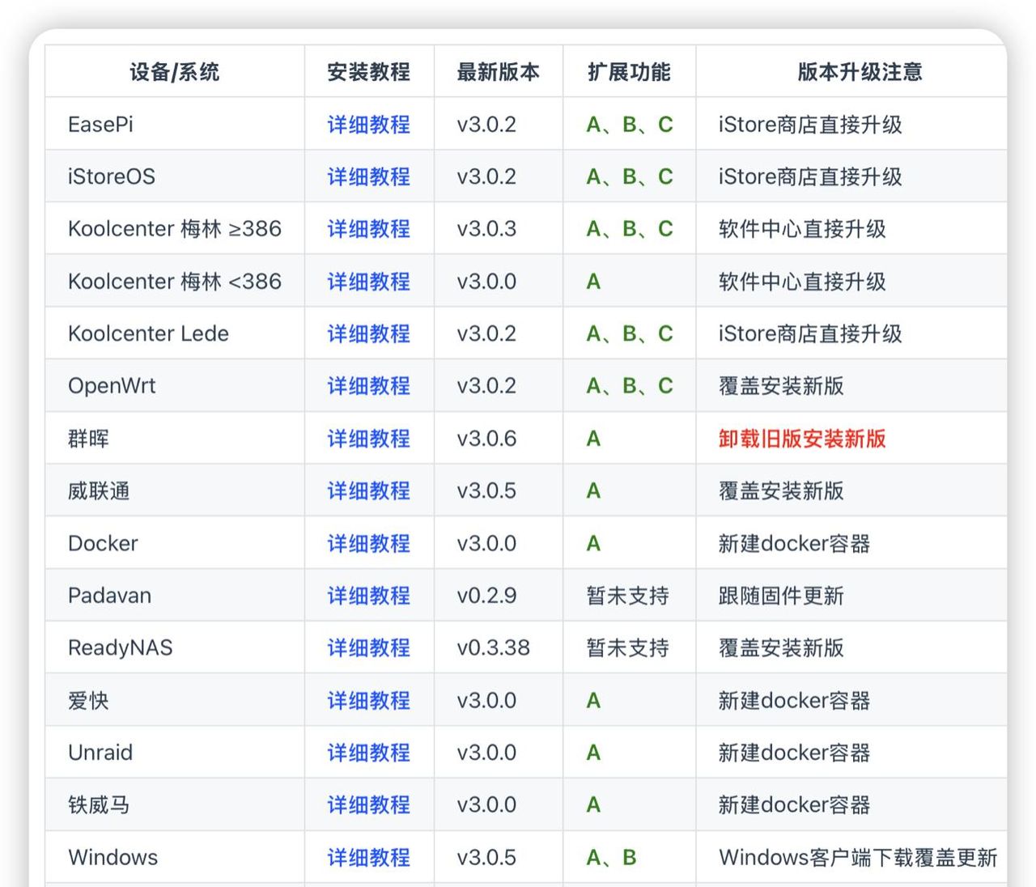Viewport: 1036px width, 887px height.
Task: Click iStore商店直接升级 in the EasePi row
Action: coord(810,125)
